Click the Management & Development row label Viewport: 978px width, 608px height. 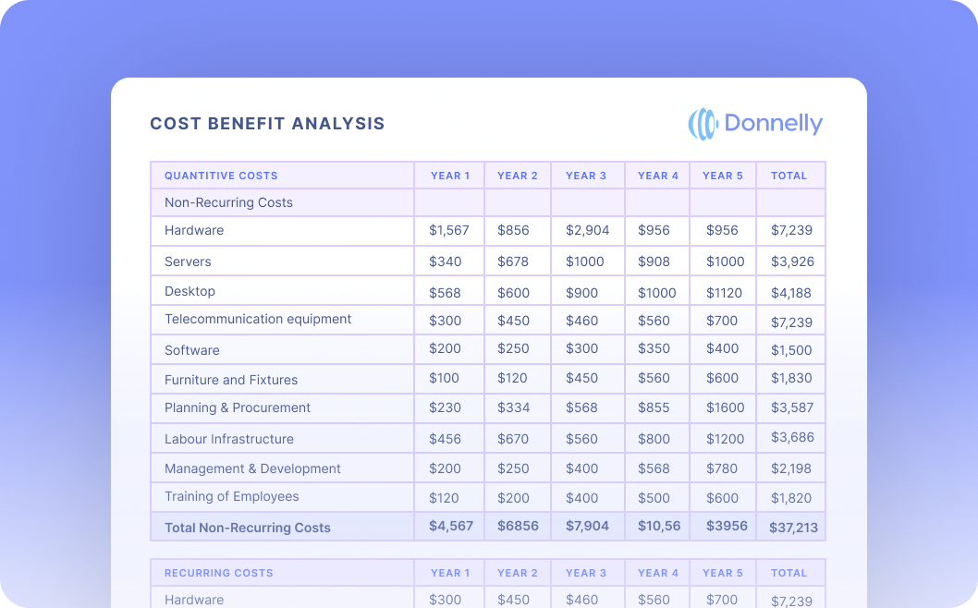tap(252, 468)
